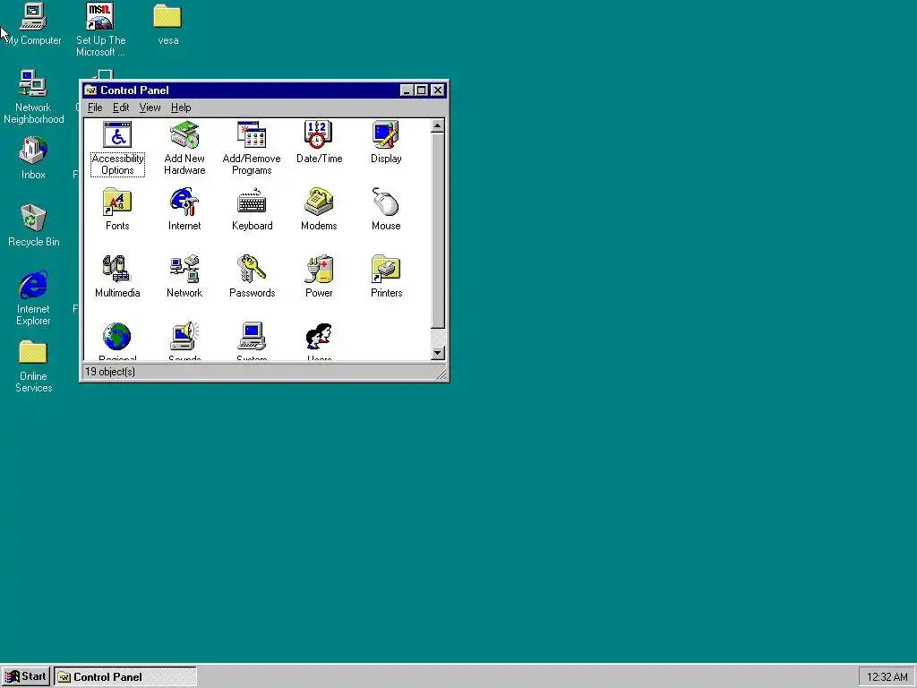The image size is (917, 688).
Task: Maximize the Control Panel window
Action: (421, 90)
